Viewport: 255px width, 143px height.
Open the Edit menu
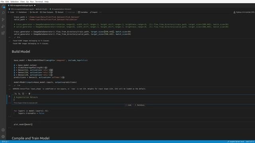(x=7, y=2)
